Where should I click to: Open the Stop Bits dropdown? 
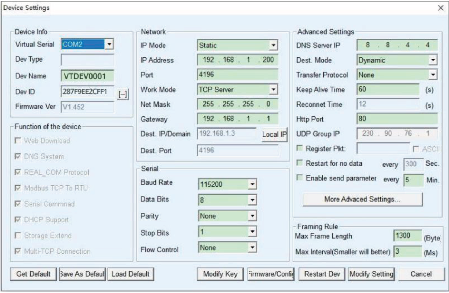tap(252, 232)
